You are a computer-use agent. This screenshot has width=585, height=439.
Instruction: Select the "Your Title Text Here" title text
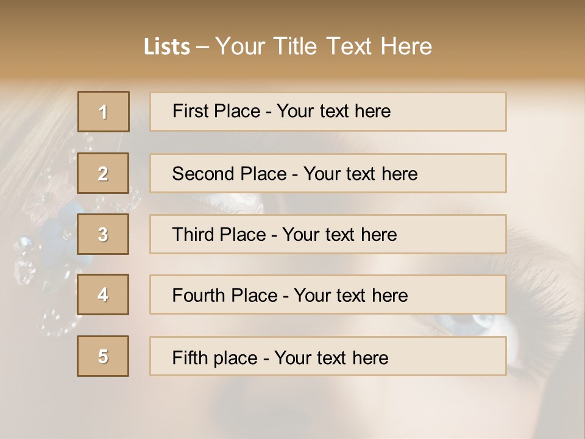pyautogui.click(x=324, y=46)
